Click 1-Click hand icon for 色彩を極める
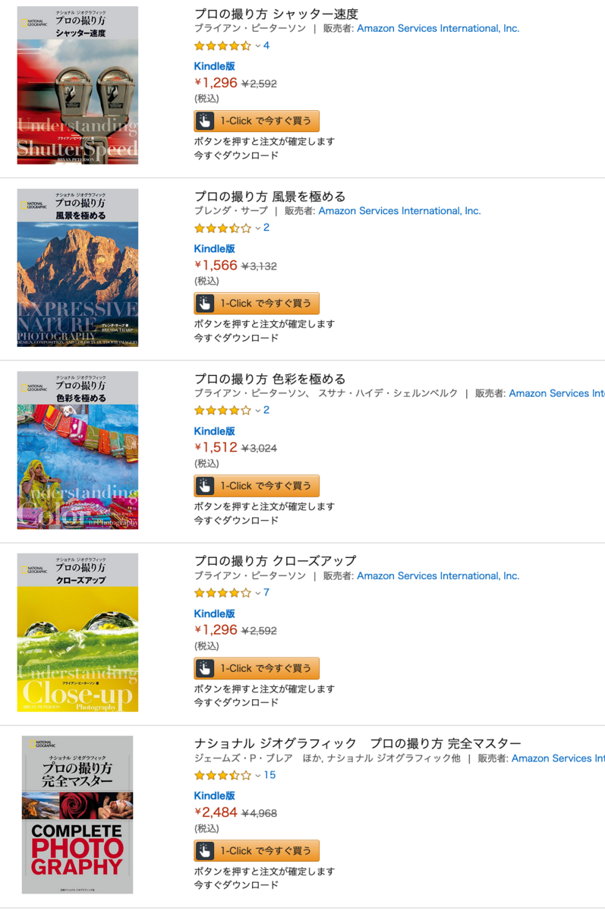This screenshot has width=605, height=911. (x=205, y=486)
